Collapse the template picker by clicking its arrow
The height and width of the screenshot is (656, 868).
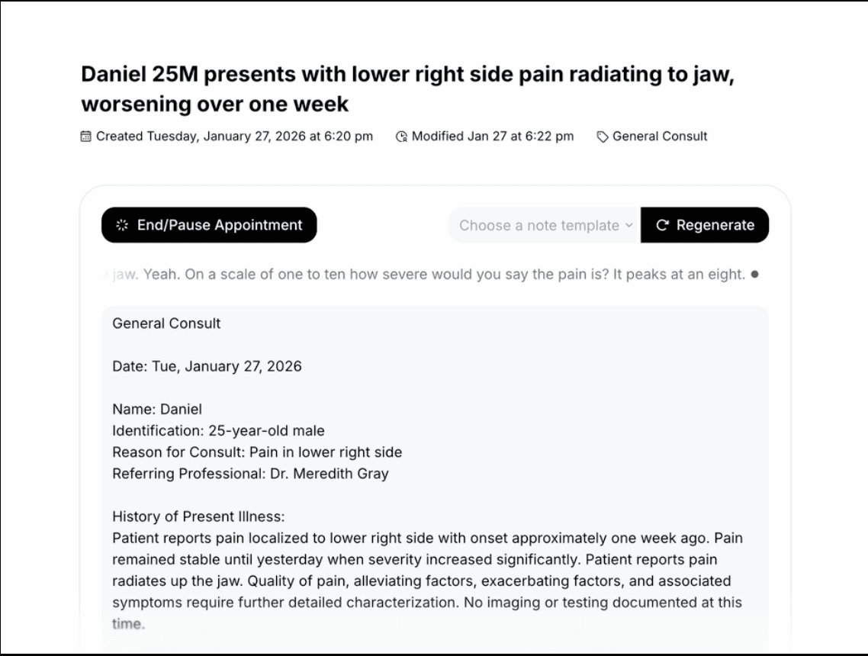coord(628,225)
